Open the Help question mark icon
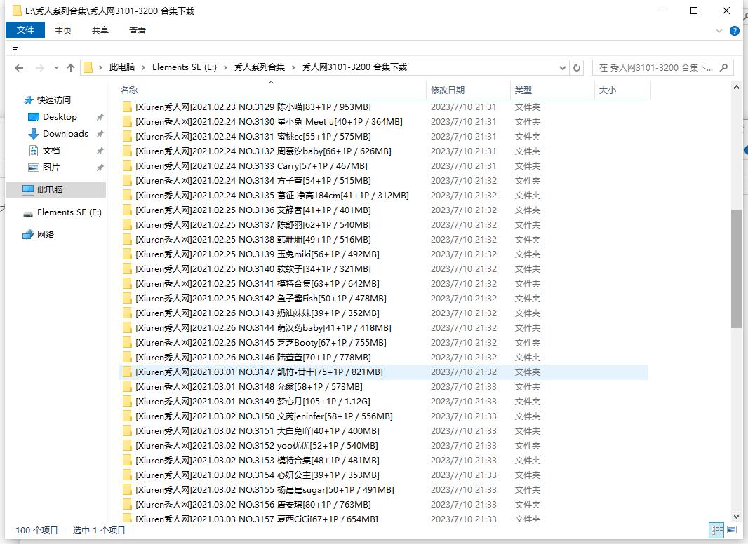 735,31
